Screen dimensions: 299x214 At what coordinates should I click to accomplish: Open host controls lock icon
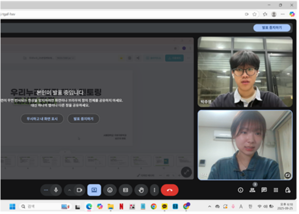(287, 190)
